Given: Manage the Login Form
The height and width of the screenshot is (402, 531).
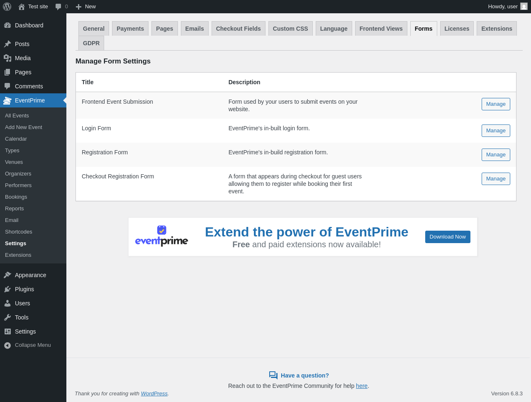Looking at the screenshot, I should [x=496, y=131].
